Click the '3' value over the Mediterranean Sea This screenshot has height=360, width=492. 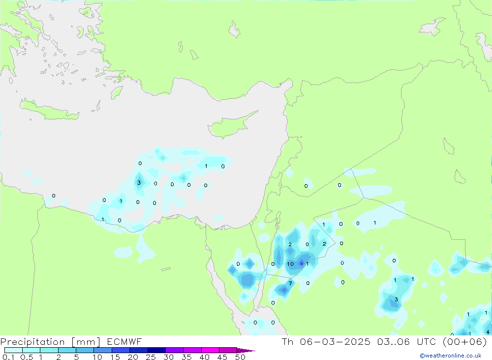pos(139,183)
